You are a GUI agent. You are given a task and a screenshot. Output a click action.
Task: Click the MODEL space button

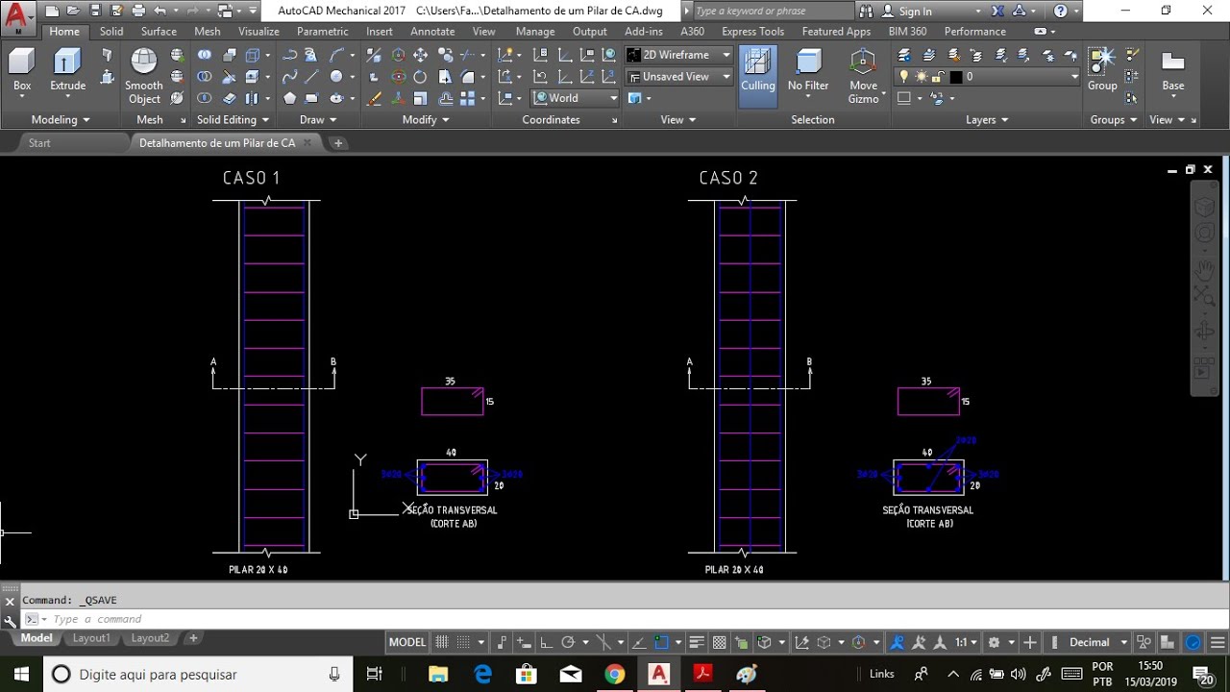tap(407, 642)
